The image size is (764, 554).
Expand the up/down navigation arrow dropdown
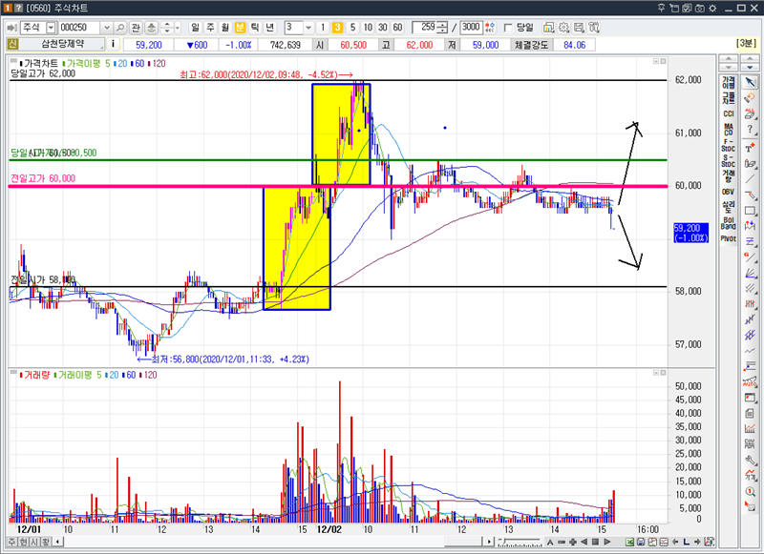click(x=178, y=28)
